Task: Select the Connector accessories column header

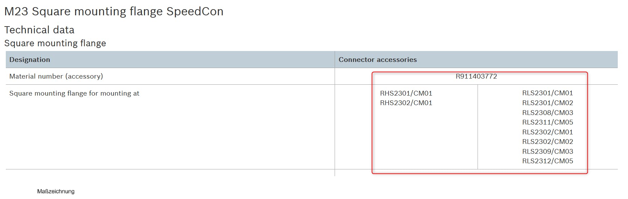Action: [378, 60]
